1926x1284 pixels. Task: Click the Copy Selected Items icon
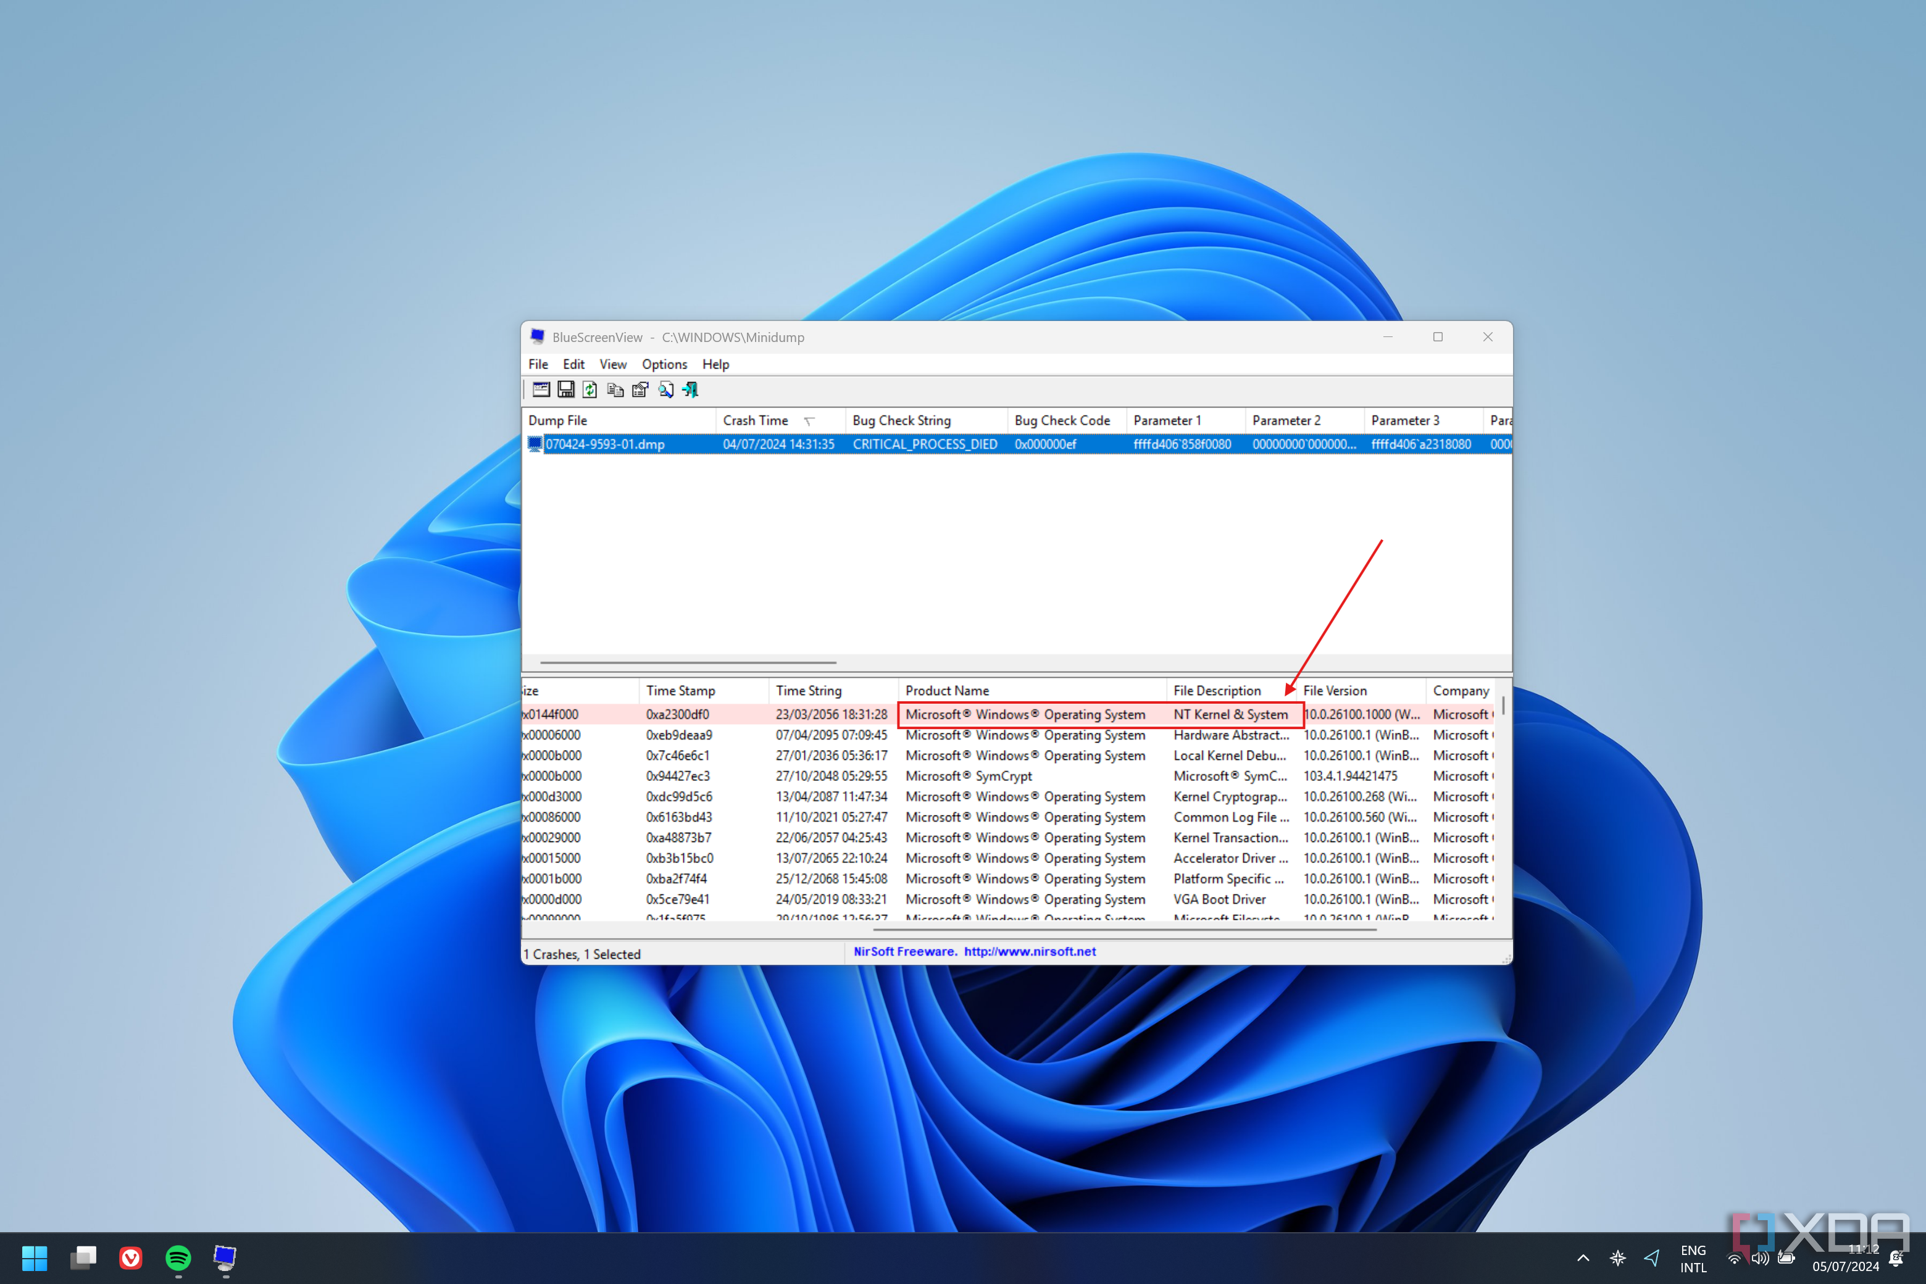coord(615,390)
